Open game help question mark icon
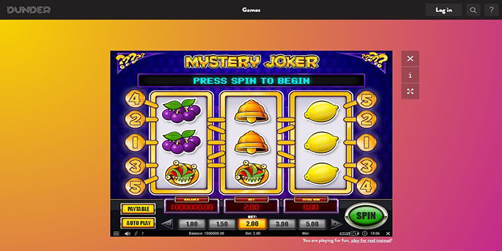Image resolution: width=502 pixels, height=251 pixels. 142,233
